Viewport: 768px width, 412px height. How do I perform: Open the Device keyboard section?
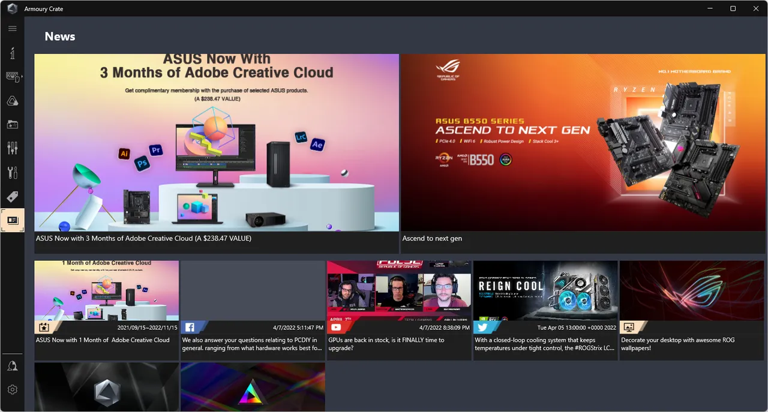click(x=11, y=77)
